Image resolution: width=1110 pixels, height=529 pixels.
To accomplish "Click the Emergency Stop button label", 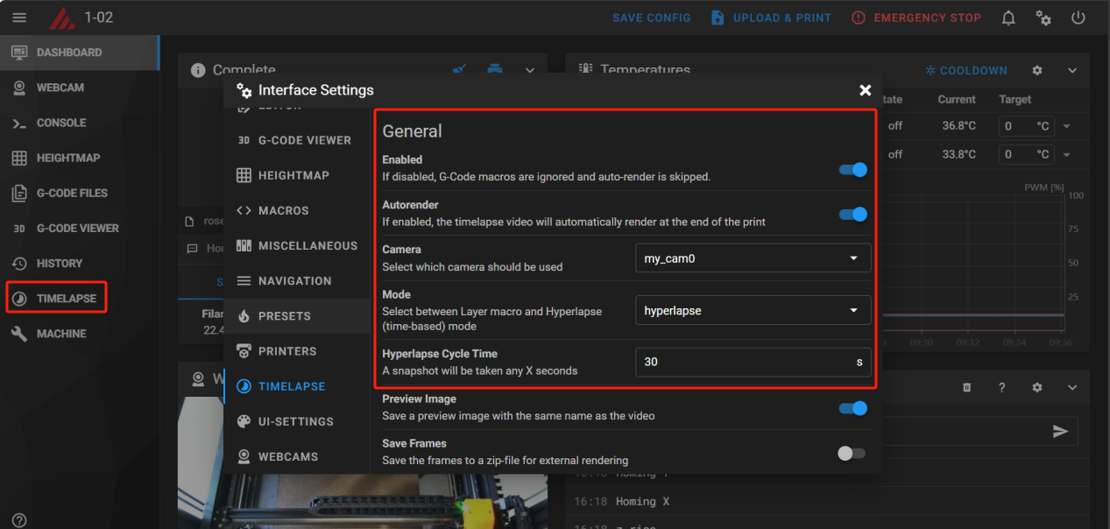I will tap(928, 18).
